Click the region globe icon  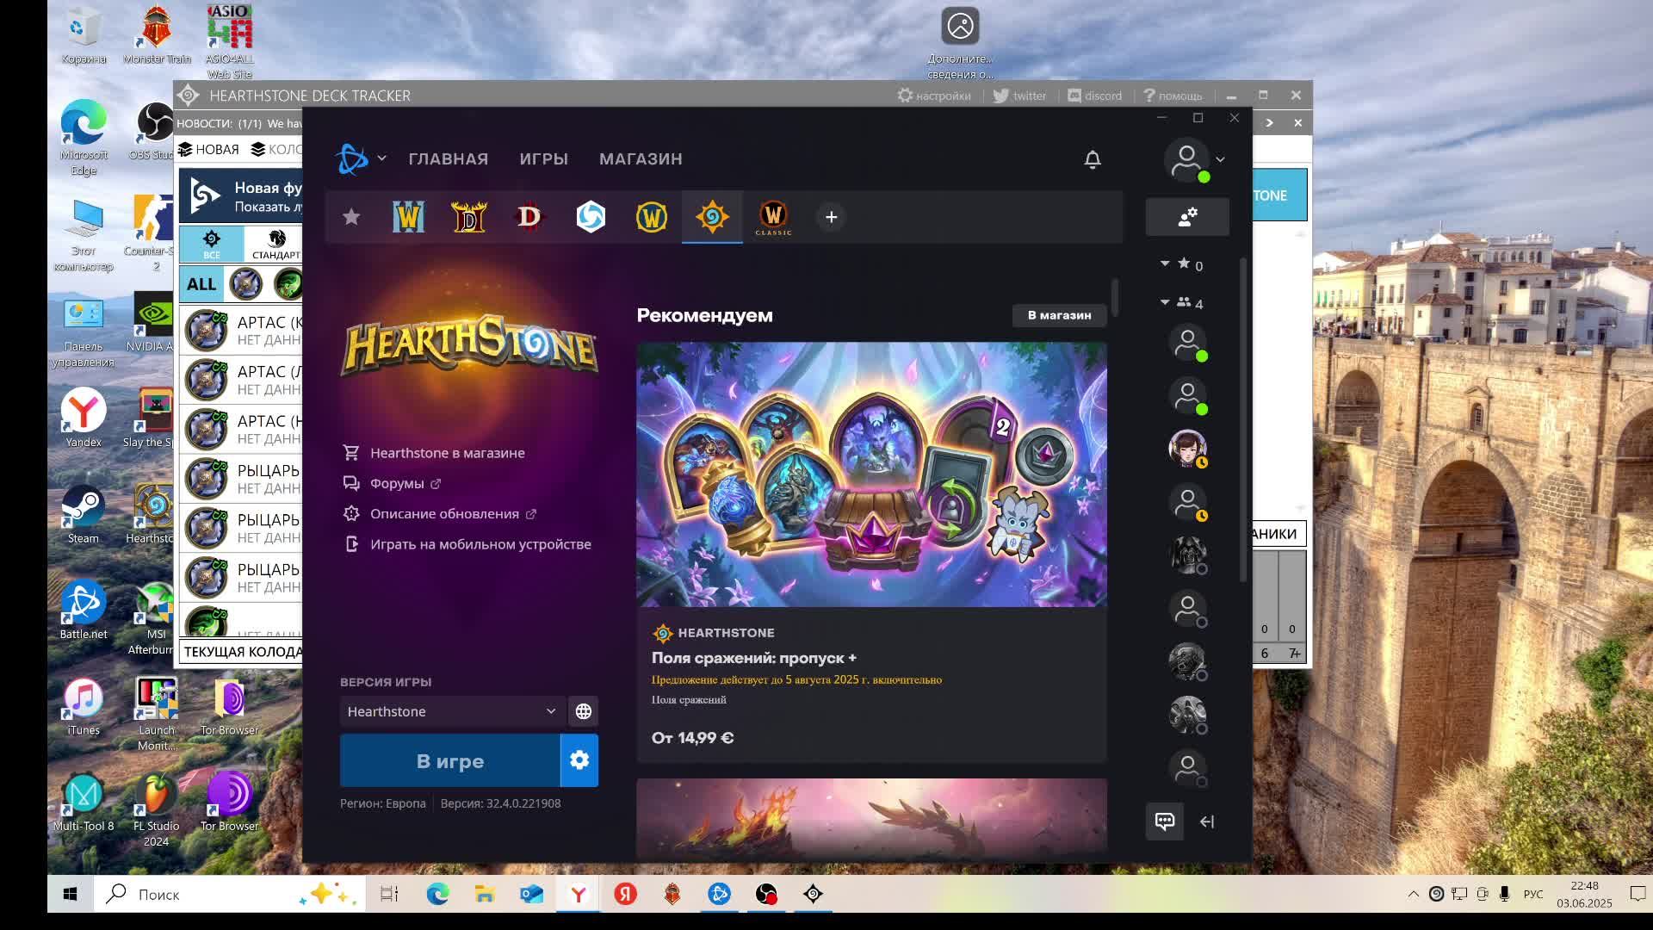point(584,711)
